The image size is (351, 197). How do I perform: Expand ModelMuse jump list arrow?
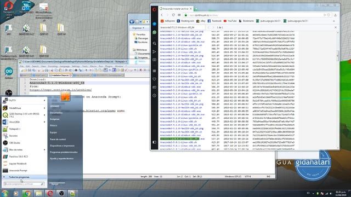tap(44, 108)
